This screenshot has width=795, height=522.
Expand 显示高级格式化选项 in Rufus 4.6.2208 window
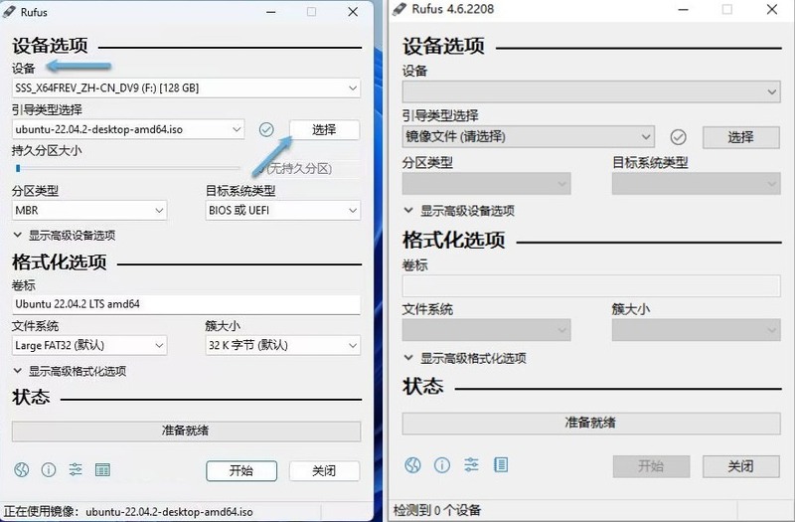pyautogui.click(x=465, y=358)
